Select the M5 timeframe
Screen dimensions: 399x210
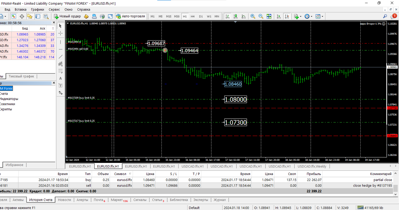tap(161, 16)
